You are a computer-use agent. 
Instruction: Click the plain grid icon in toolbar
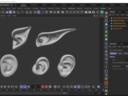(x=35, y=12)
